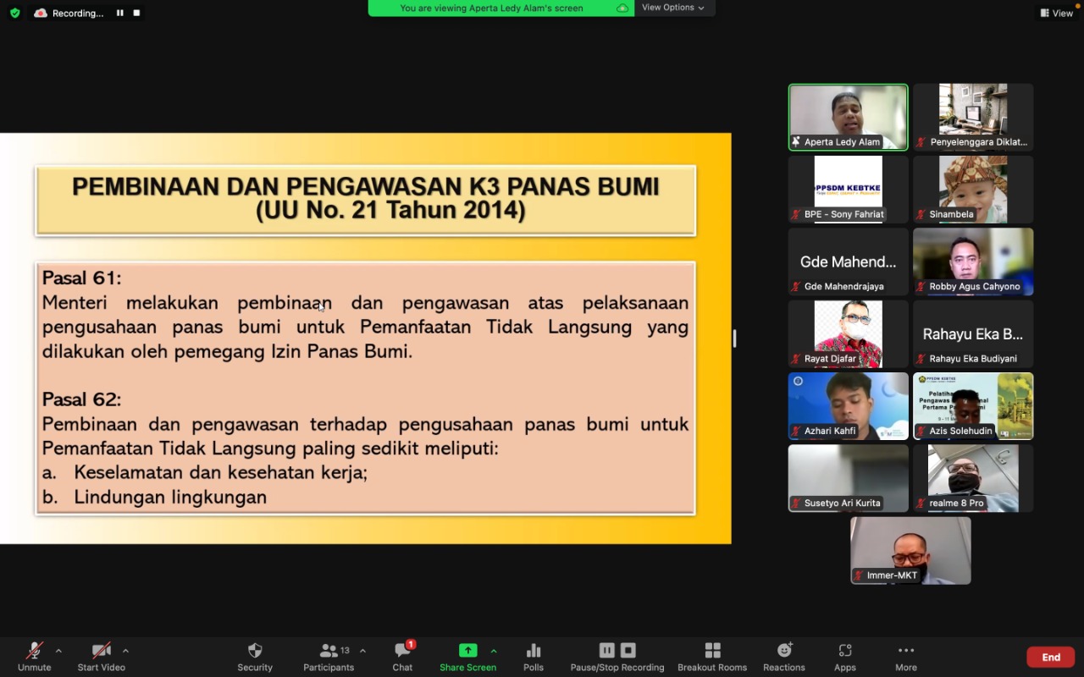Open Reactions menu
This screenshot has height=677, width=1084.
[784, 656]
